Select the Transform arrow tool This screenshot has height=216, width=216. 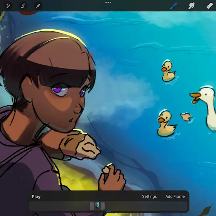coord(38,6)
